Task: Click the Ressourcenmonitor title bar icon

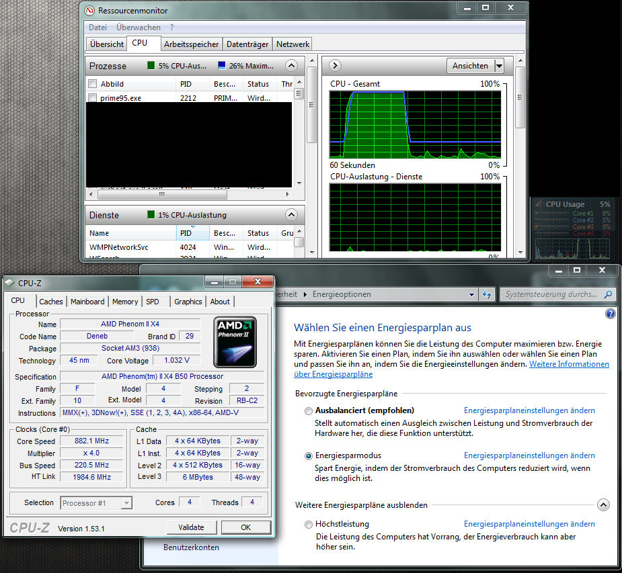Action: [x=89, y=11]
